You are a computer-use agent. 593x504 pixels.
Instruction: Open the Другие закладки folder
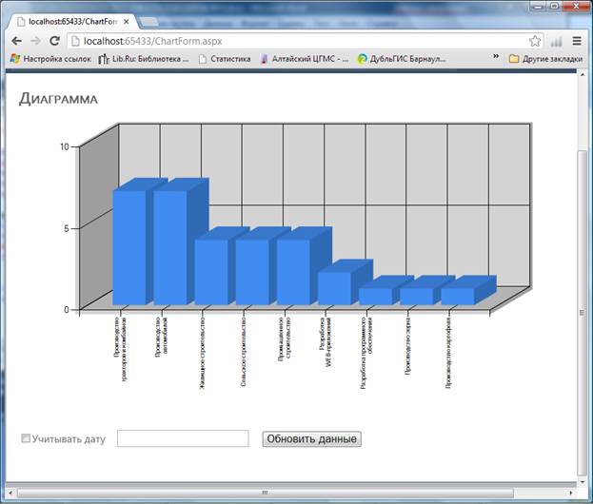tap(545, 59)
